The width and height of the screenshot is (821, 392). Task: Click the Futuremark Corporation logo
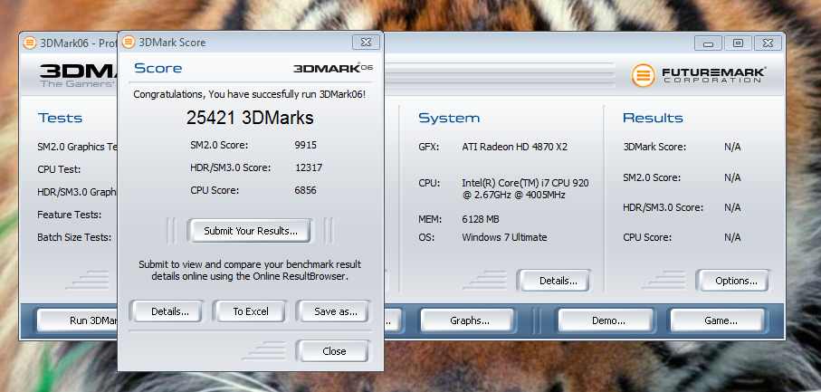(699, 75)
